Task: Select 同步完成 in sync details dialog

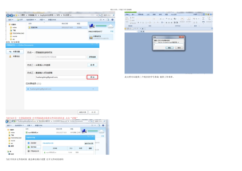Action: (33, 147)
